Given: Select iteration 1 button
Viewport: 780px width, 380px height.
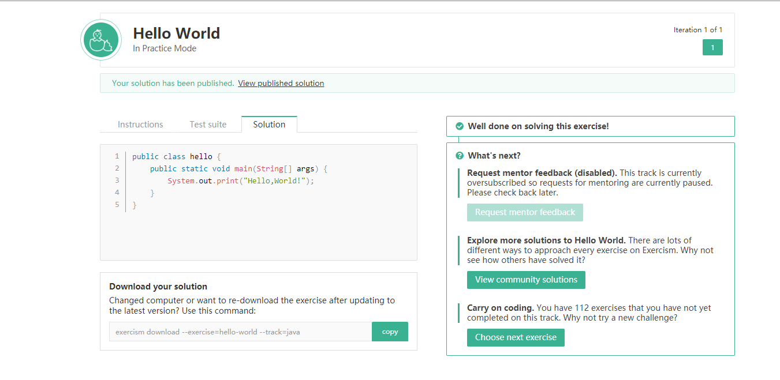Looking at the screenshot, I should pos(712,47).
